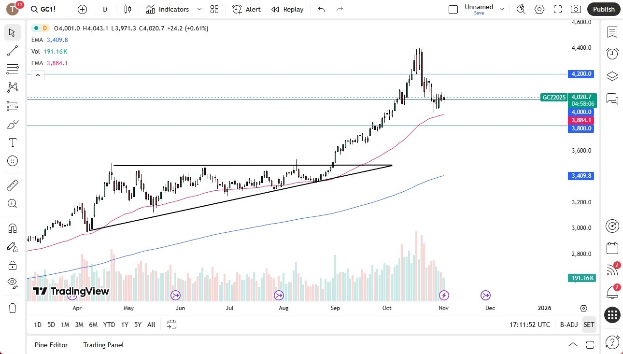Viewport: 623px width, 354px height.
Task: Open the Indicators dropdown arrow
Action: click(199, 9)
